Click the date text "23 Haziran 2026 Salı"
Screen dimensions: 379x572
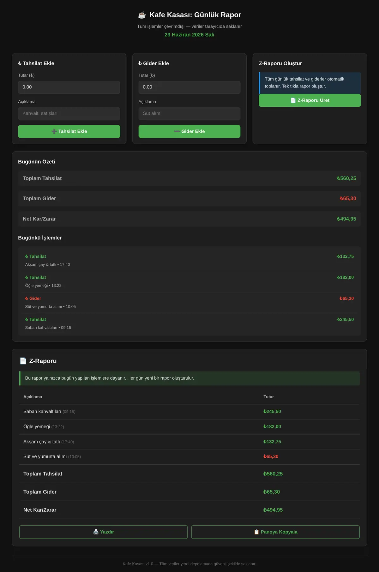pos(189,35)
